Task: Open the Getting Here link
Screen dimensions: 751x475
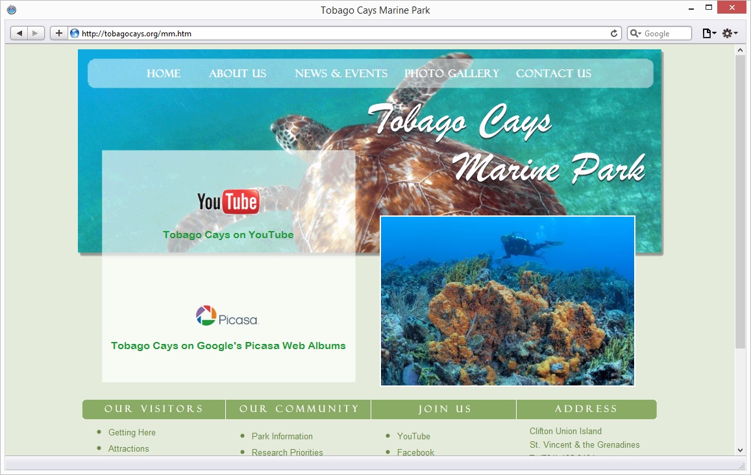Action: [x=132, y=432]
